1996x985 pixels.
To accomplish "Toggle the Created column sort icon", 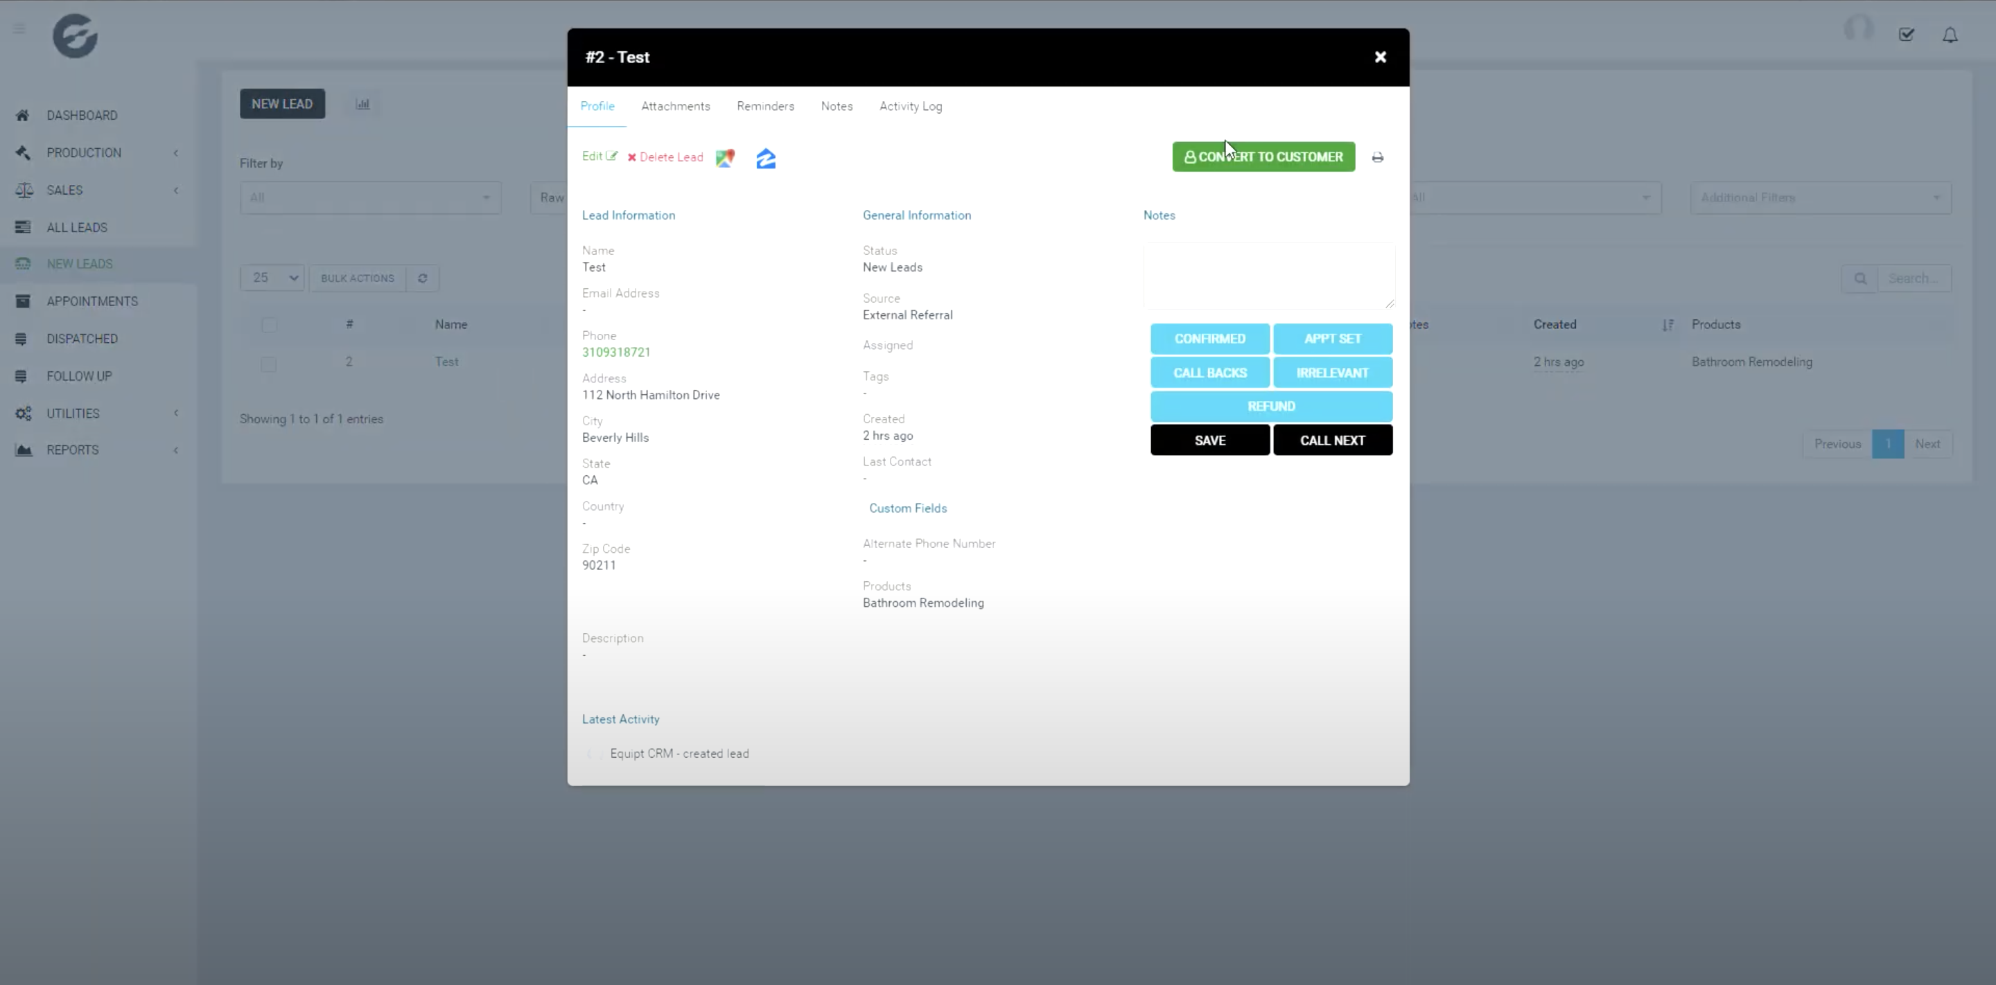I will point(1667,324).
